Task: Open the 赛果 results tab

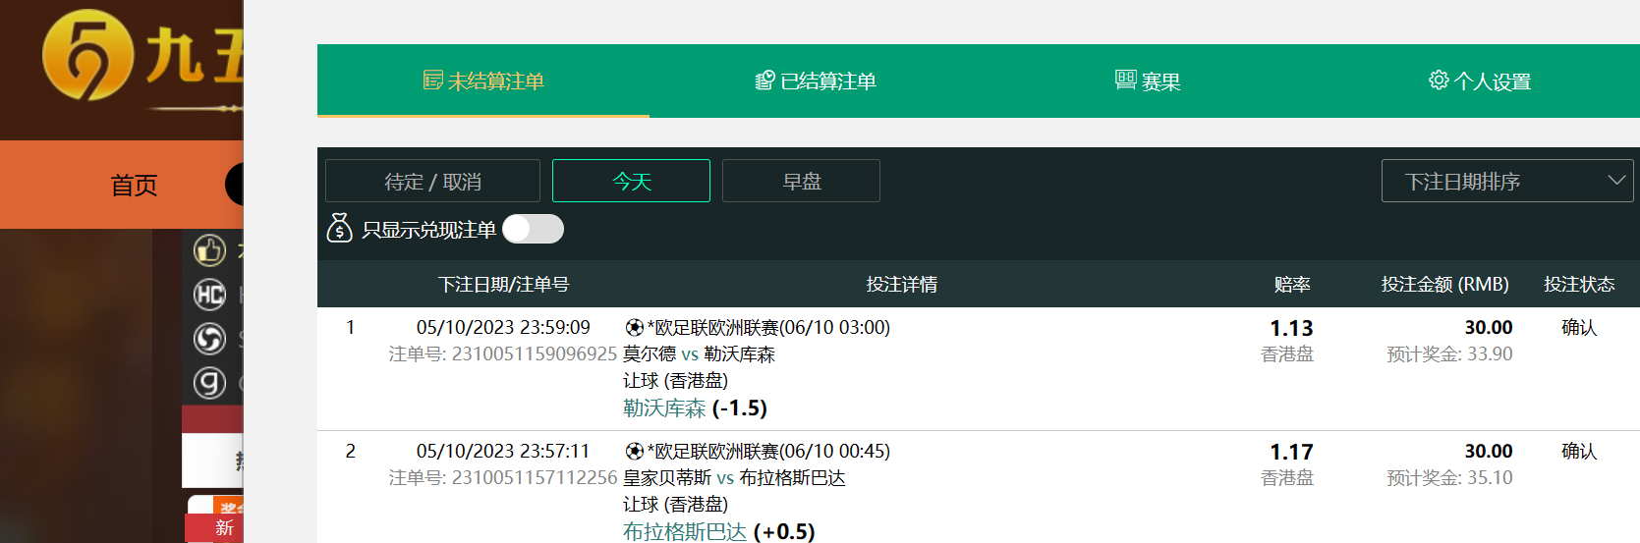Action: tap(1148, 81)
